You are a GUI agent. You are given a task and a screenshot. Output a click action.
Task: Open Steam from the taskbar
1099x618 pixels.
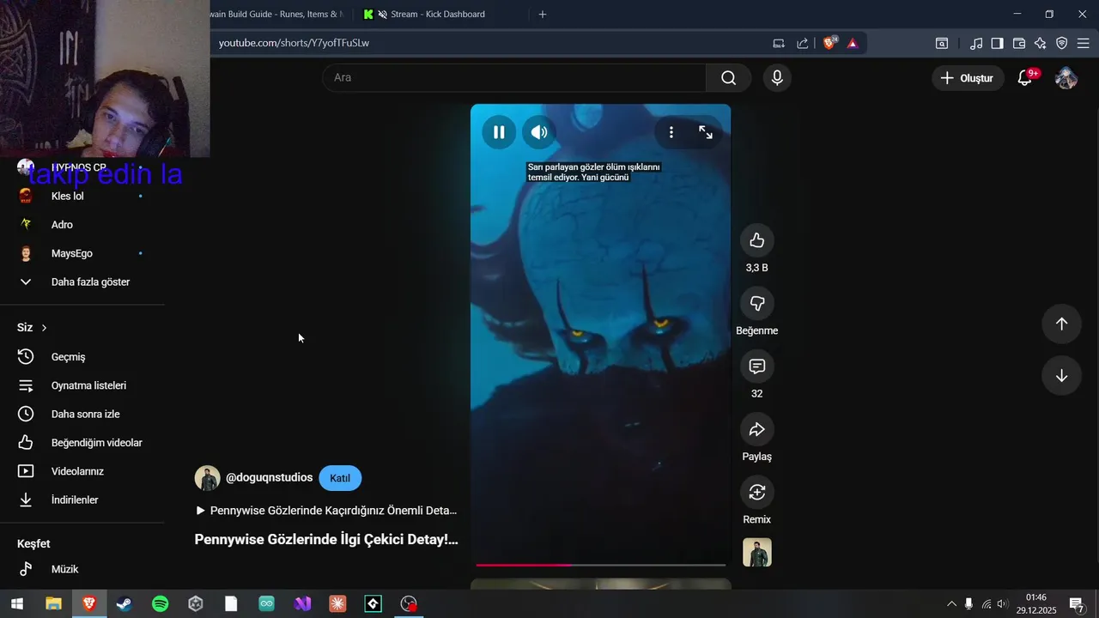click(124, 604)
